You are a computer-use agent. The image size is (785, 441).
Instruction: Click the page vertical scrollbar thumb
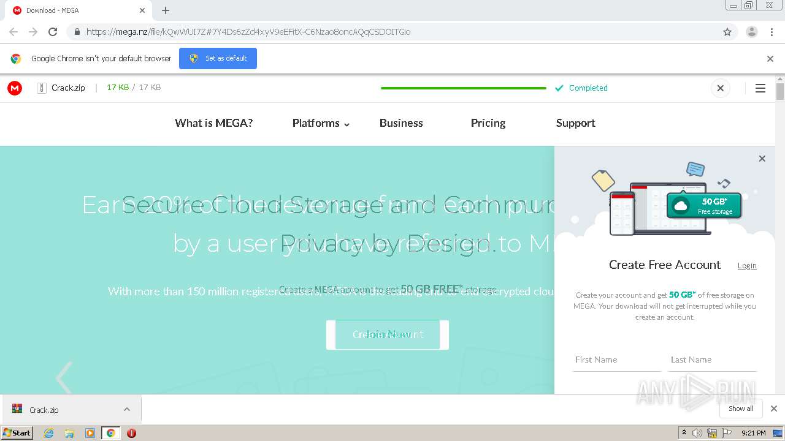tap(780, 91)
